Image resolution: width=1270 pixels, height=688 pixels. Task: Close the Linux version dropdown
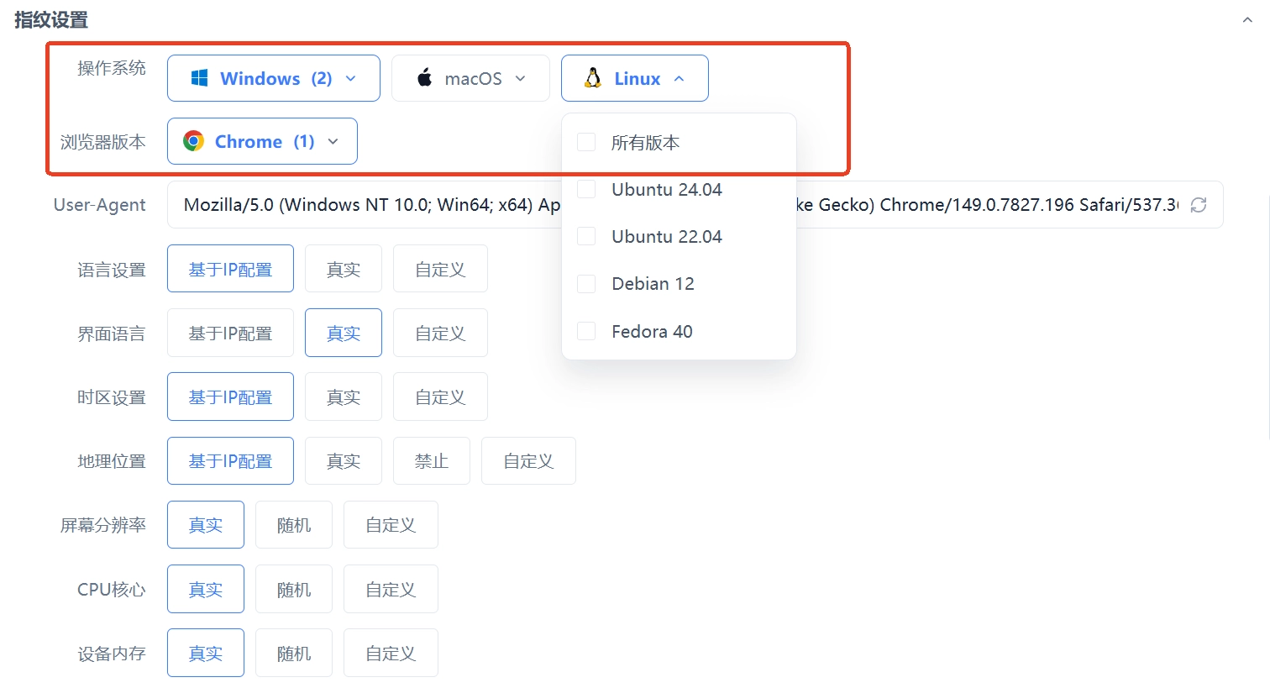635,78
